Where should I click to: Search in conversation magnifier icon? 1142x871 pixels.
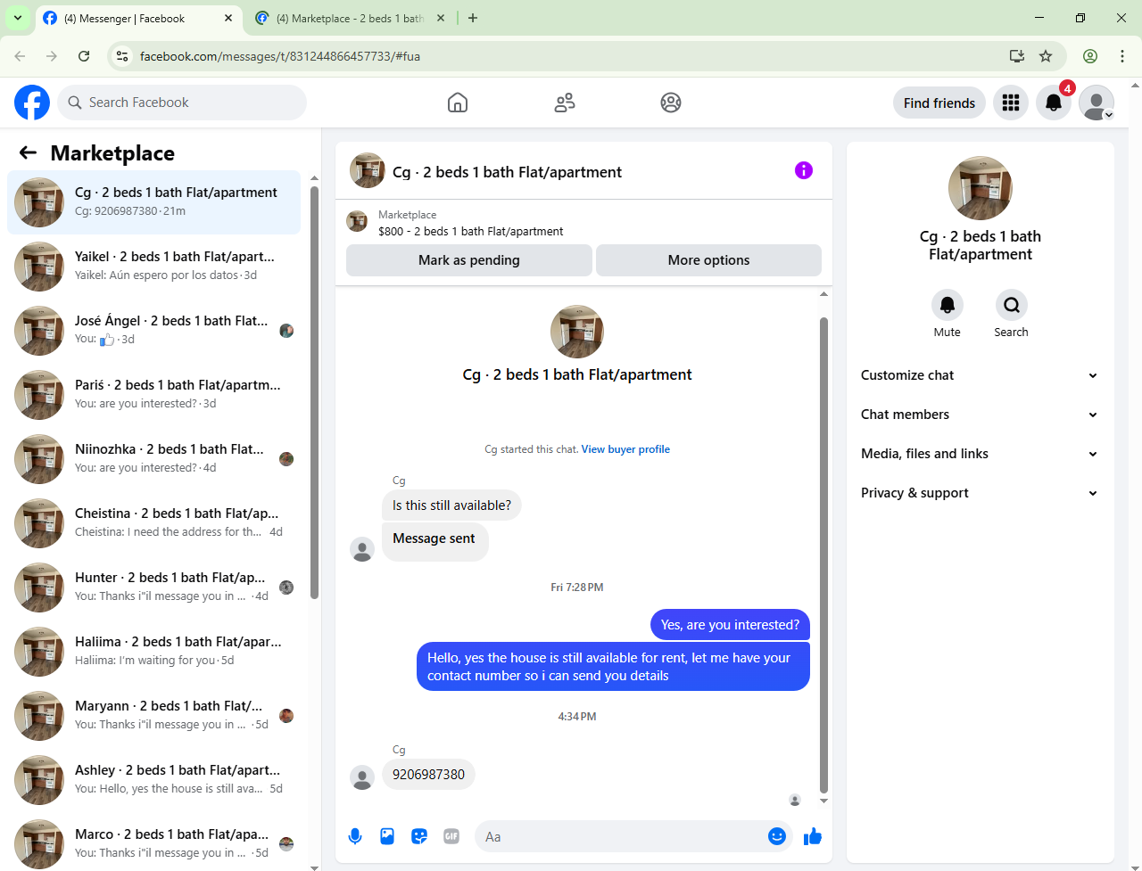coord(1012,305)
